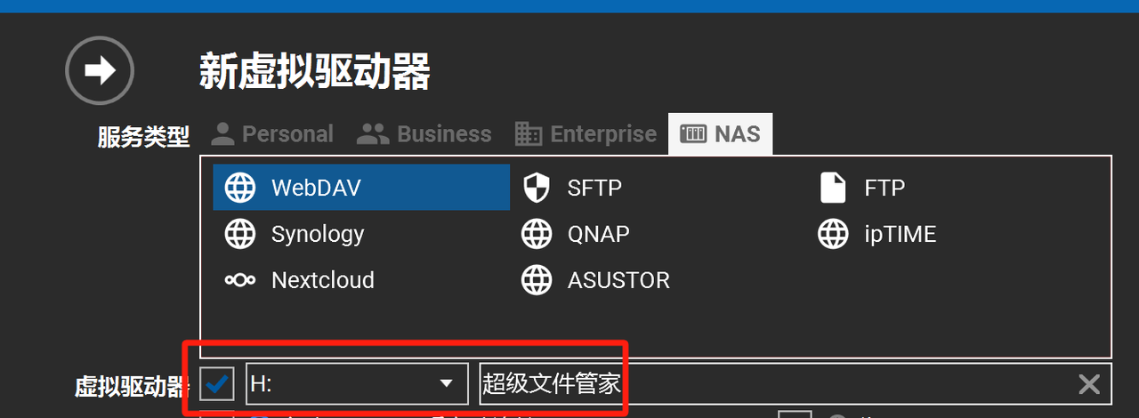
Task: Expand drive list using the dropdown arrow
Action: 447,384
